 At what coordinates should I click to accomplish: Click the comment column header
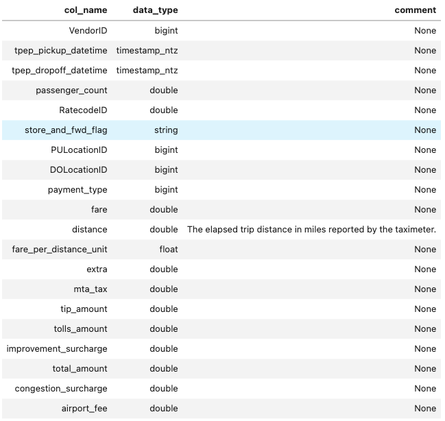(x=416, y=10)
